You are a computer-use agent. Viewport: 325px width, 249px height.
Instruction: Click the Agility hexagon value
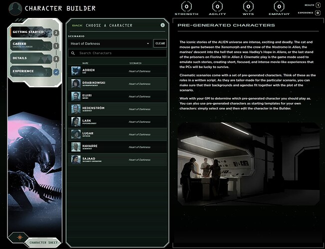(217, 6)
